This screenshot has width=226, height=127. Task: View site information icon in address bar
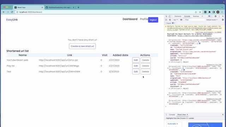pyautogui.click(x=17, y=12)
